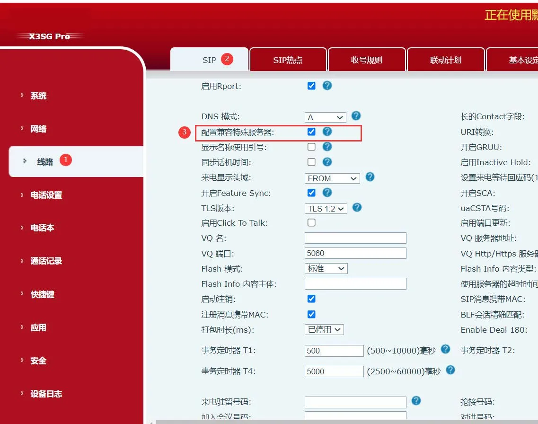This screenshot has width=538, height=424.
Task: View help for TLS版本 option
Action: pos(356,208)
